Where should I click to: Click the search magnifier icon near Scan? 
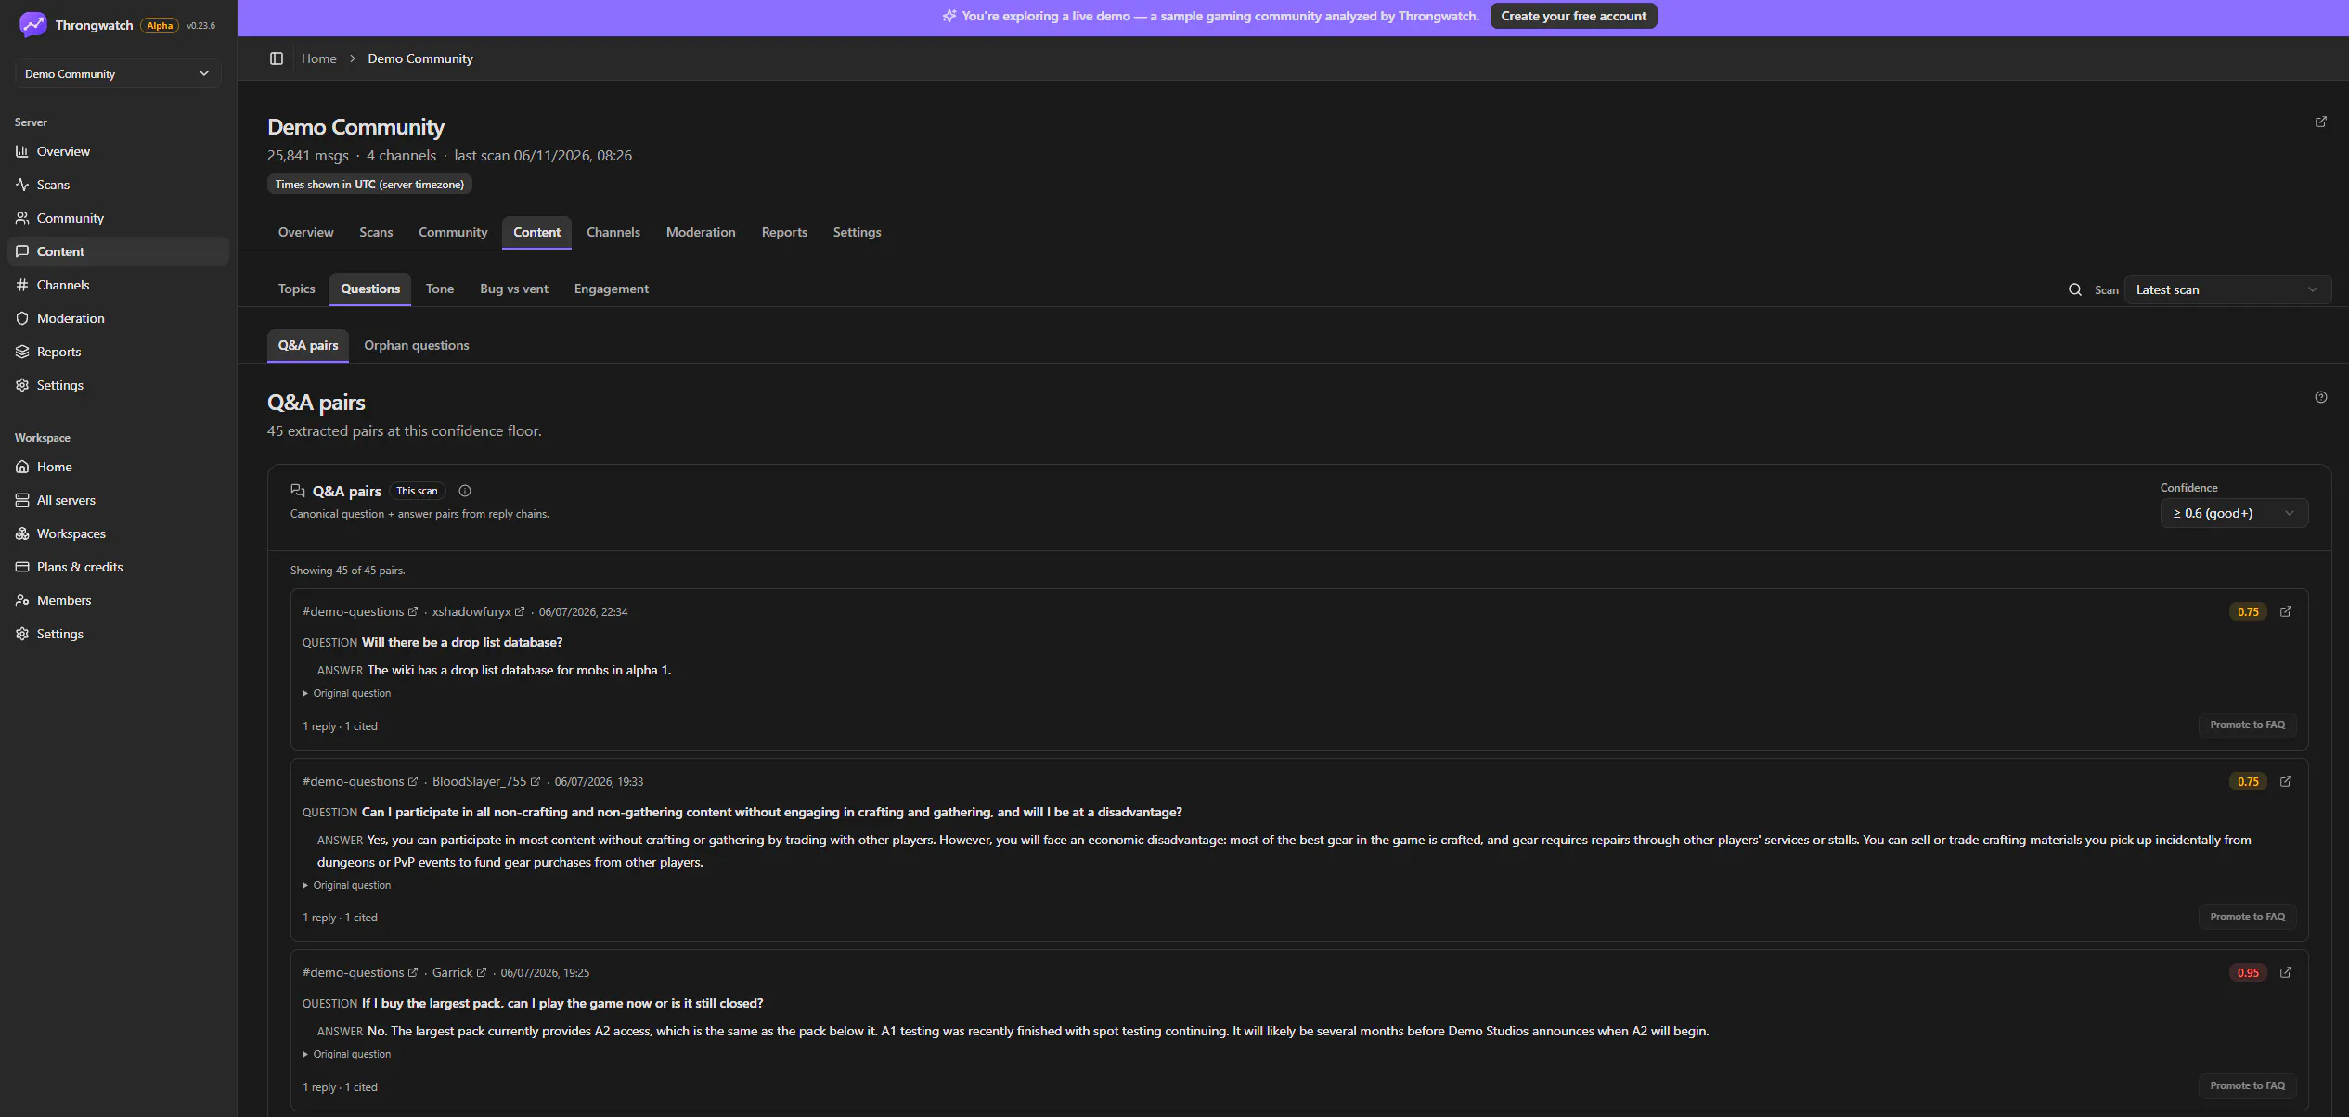2075,289
